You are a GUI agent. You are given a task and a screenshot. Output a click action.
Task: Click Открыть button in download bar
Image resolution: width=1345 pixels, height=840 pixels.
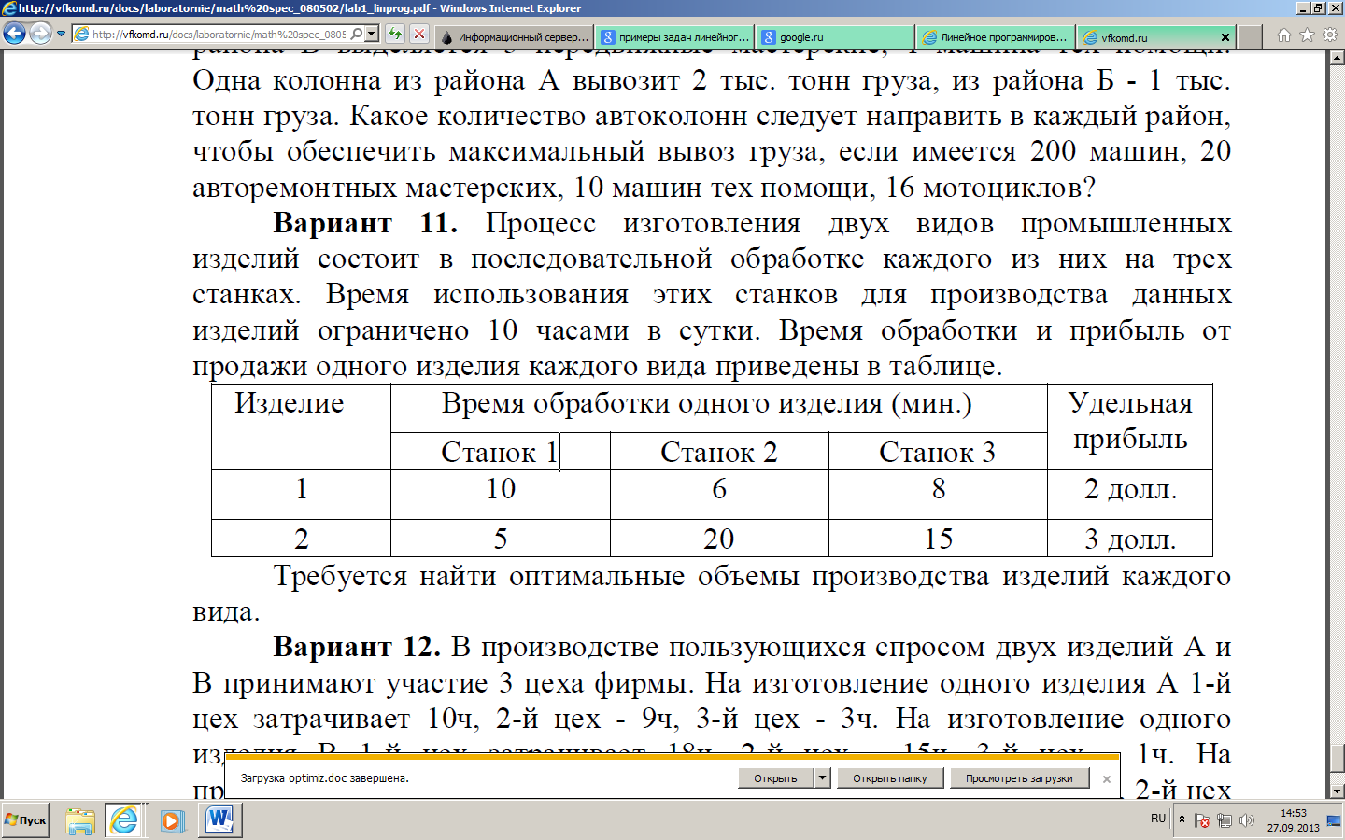click(775, 778)
